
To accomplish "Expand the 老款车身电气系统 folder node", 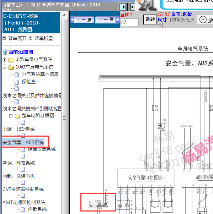I will pos(4,60).
